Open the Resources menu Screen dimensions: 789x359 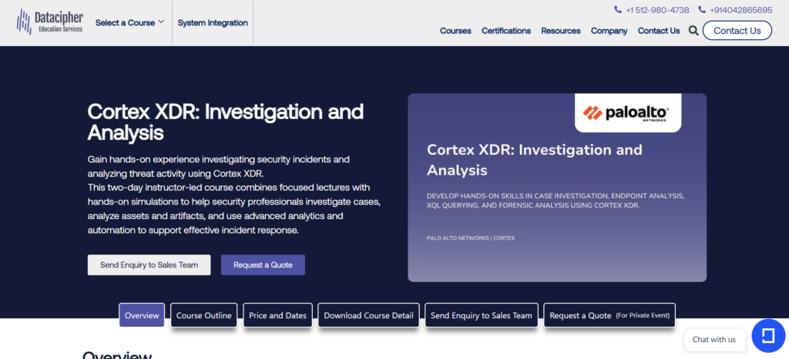(561, 31)
